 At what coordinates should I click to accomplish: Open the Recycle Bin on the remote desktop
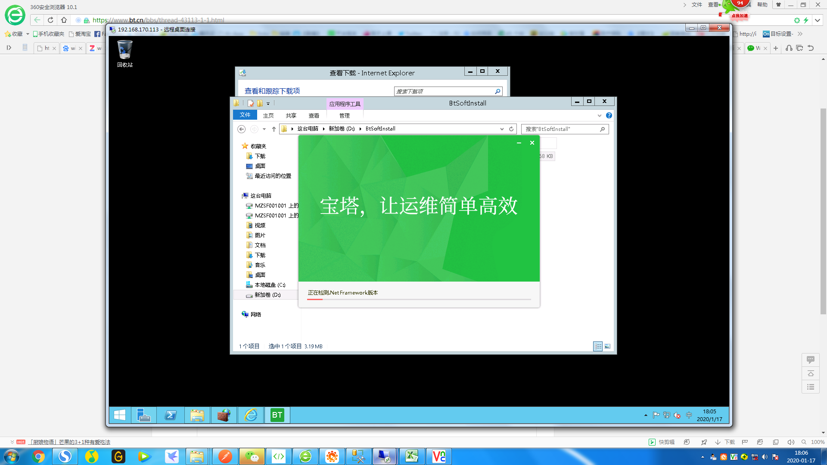point(125,53)
